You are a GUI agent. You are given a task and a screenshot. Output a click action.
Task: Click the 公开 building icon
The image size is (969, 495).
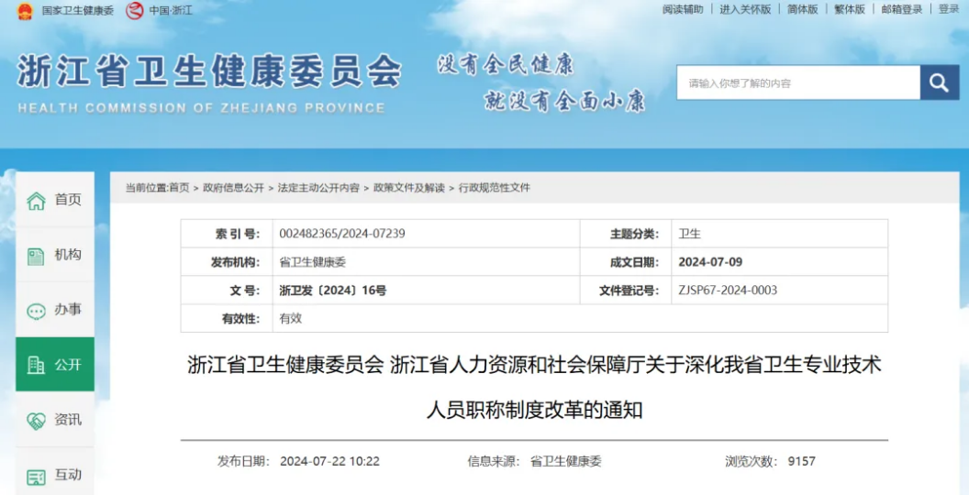(x=36, y=365)
